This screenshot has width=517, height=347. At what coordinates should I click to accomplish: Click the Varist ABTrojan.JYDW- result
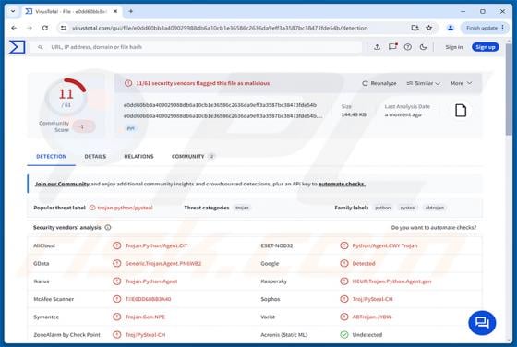[x=372, y=317]
